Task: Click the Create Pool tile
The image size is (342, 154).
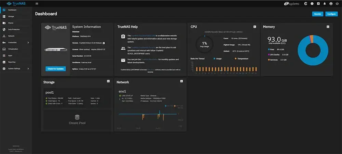Action: (x=77, y=119)
